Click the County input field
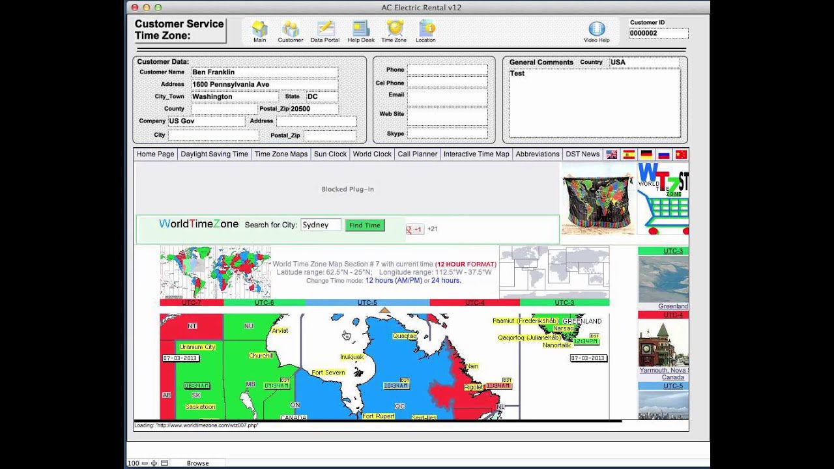 tap(225, 109)
